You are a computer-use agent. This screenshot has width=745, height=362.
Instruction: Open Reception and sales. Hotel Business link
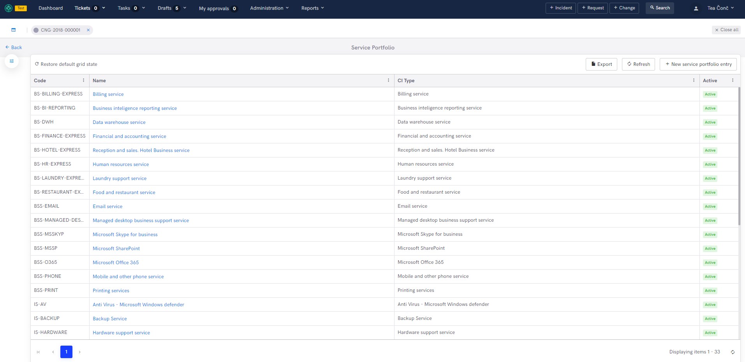click(141, 150)
